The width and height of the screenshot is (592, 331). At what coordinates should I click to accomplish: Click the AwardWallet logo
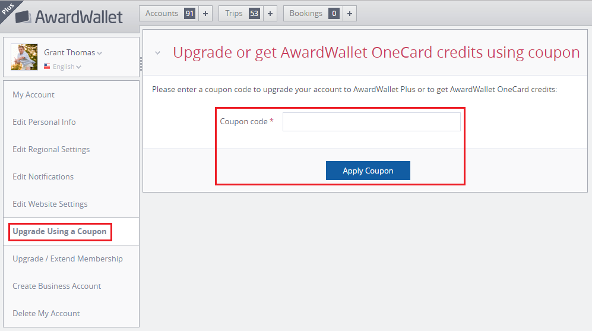70,16
